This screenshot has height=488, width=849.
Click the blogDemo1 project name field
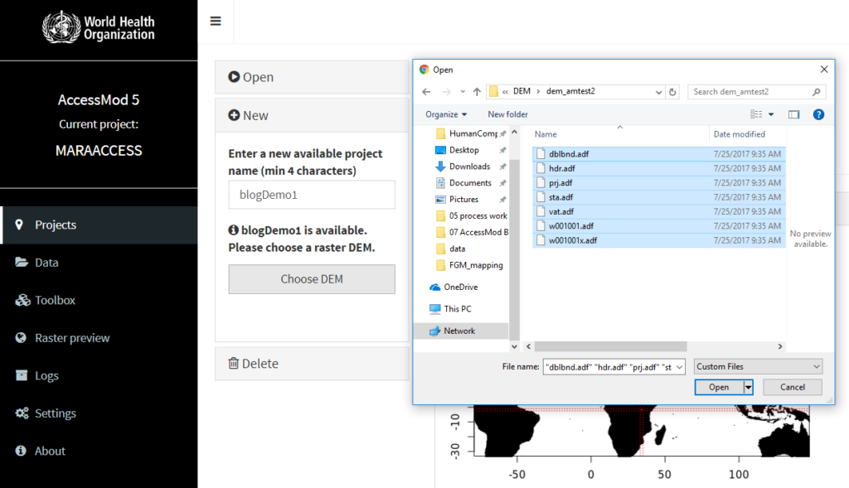pos(311,194)
